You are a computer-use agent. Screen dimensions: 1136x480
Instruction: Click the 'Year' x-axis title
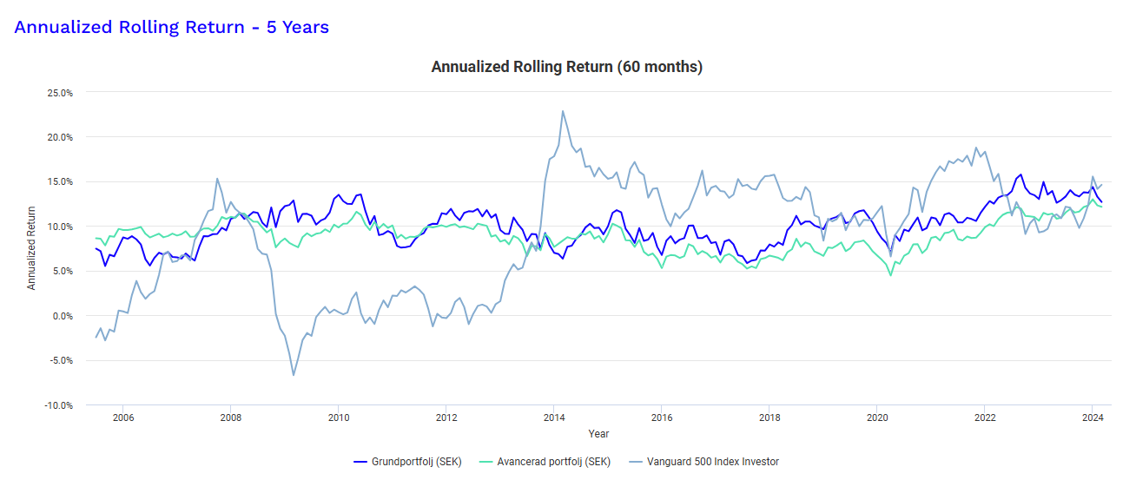point(598,433)
